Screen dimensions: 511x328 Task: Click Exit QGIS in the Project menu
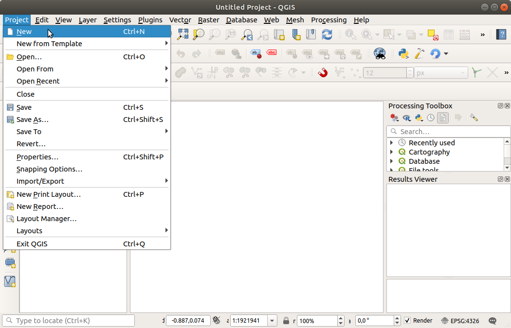coord(32,244)
